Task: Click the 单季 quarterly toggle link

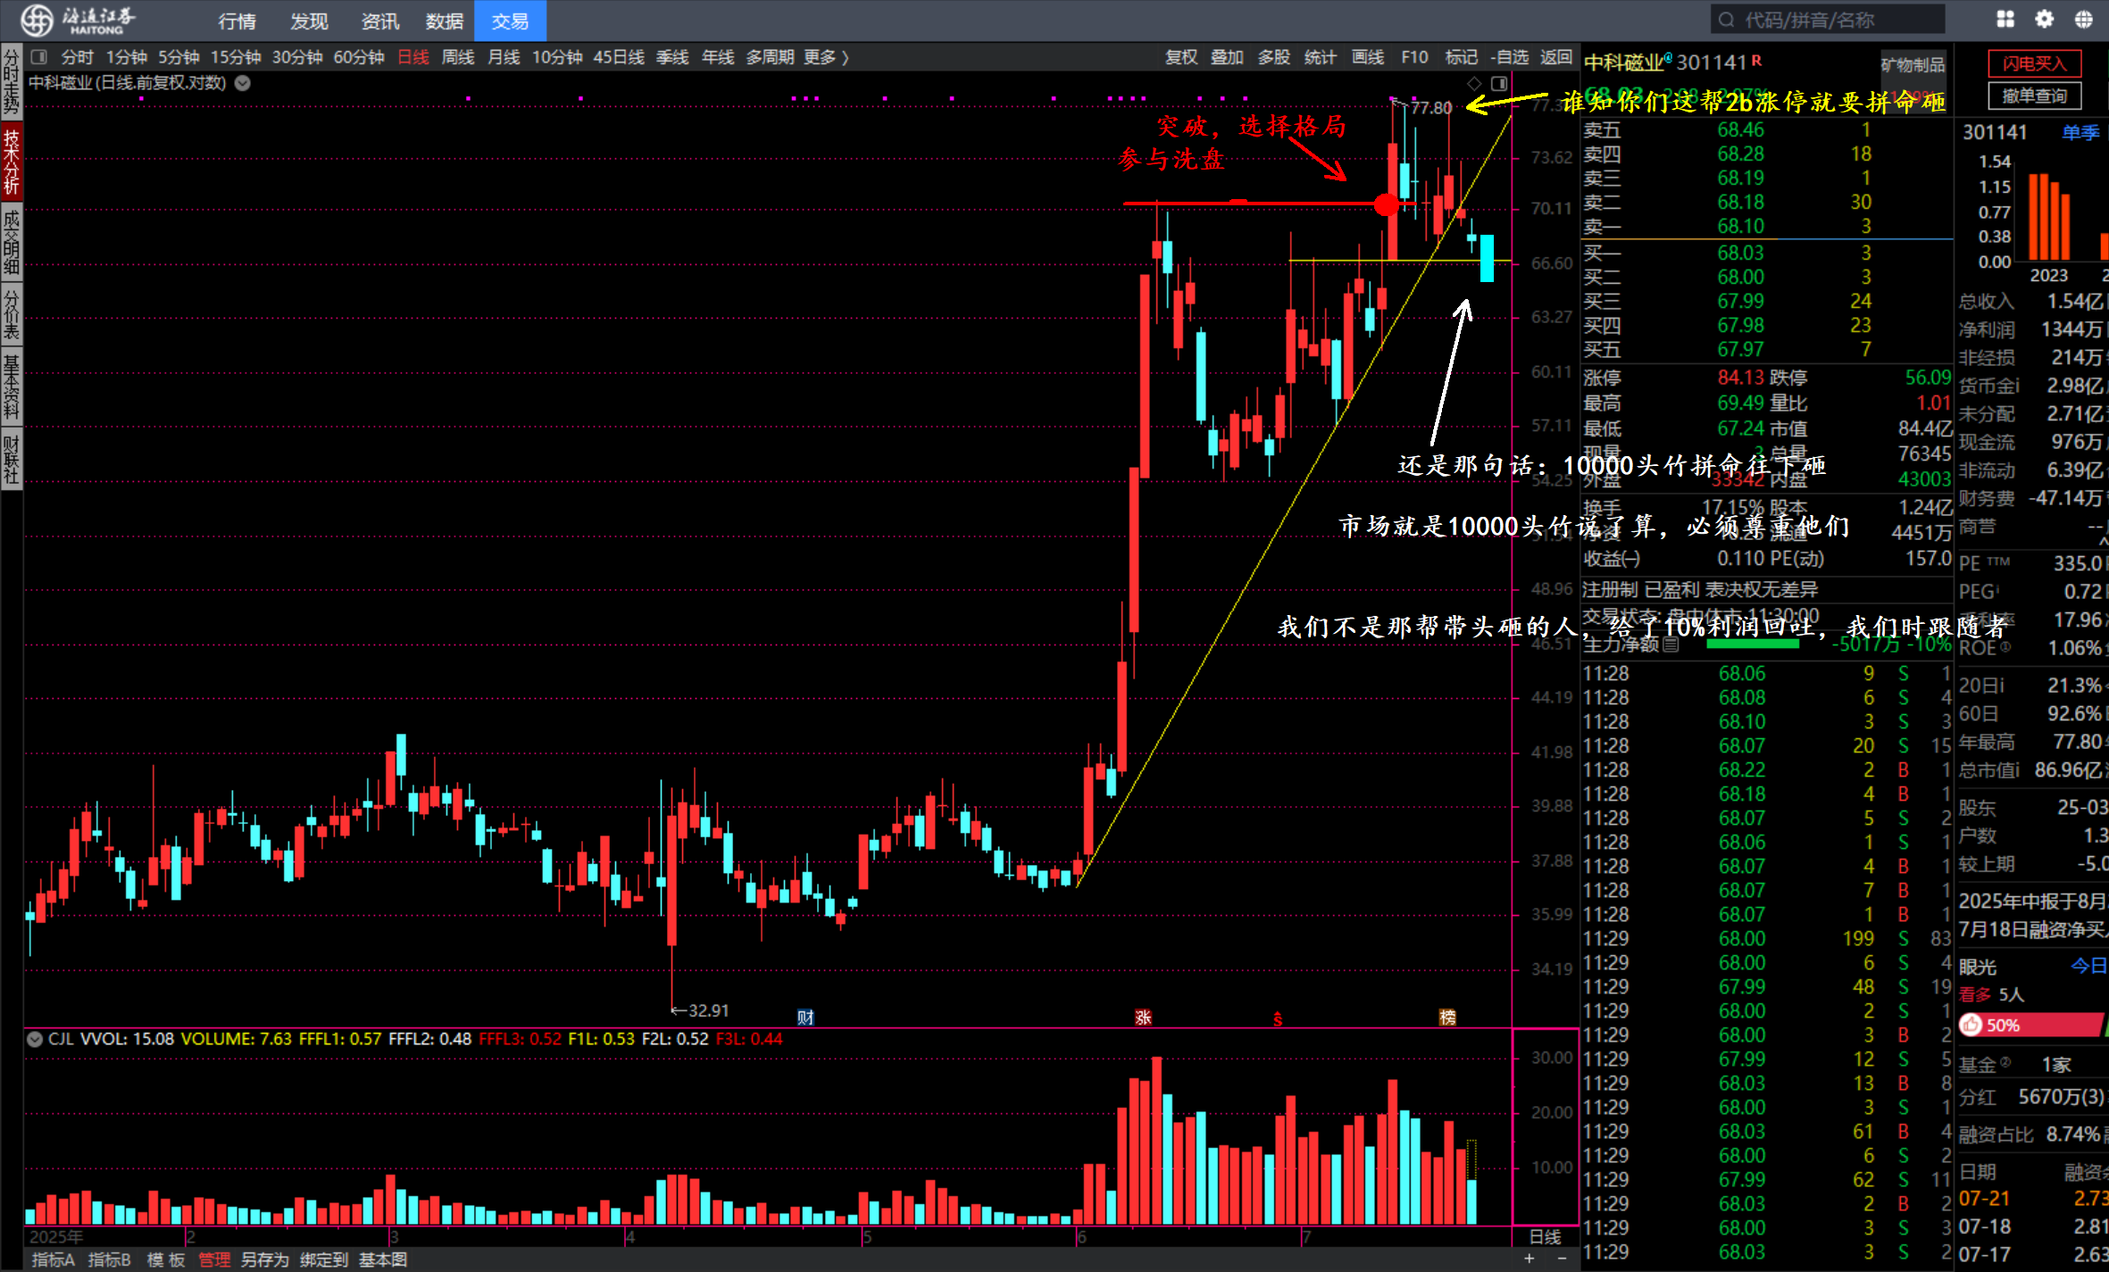Action: point(2080,132)
